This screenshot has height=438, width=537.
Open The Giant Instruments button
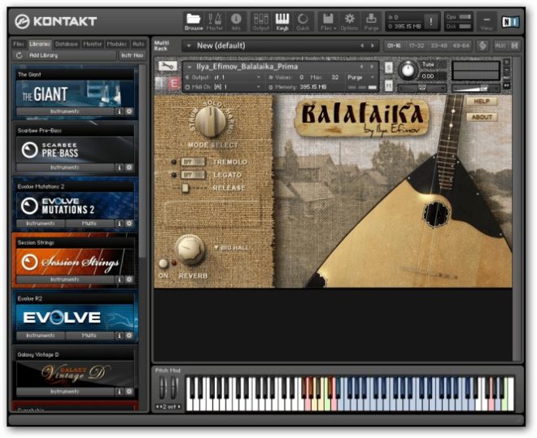click(65, 111)
